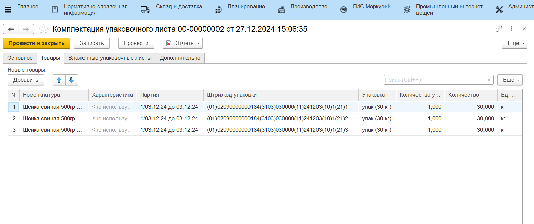Open the Отчеты dropdown

click(x=182, y=43)
